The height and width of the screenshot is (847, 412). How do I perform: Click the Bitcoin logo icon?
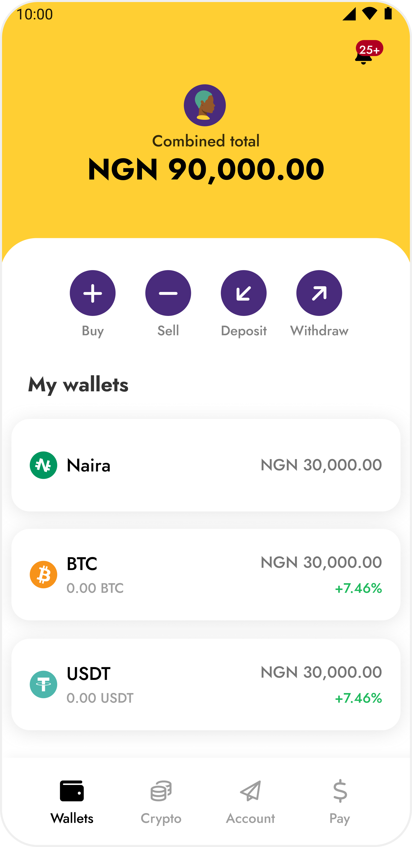pyautogui.click(x=44, y=575)
